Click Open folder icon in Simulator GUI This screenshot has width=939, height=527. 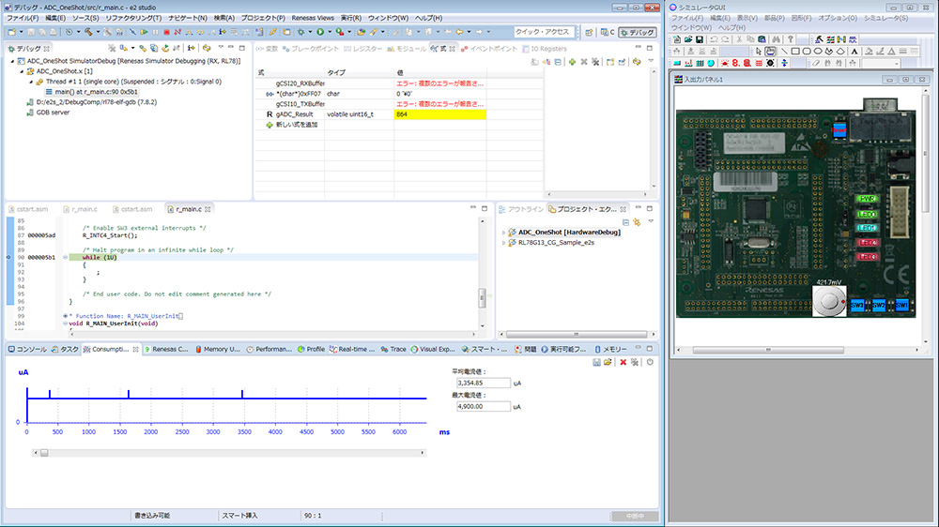pos(688,39)
